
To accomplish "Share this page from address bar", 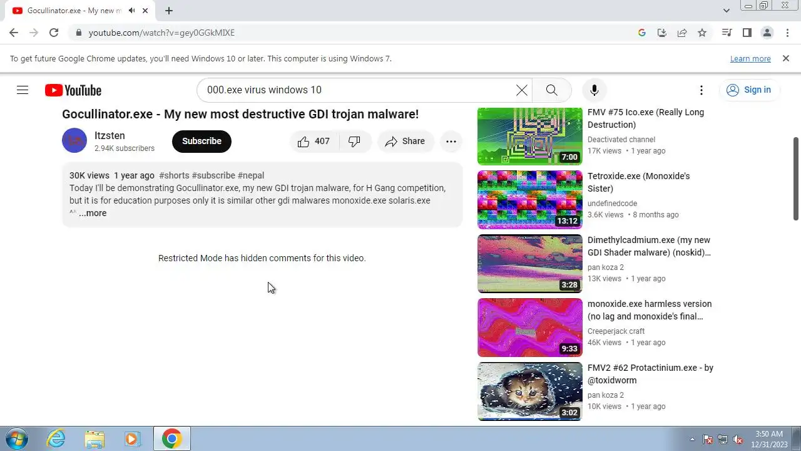I will [682, 33].
